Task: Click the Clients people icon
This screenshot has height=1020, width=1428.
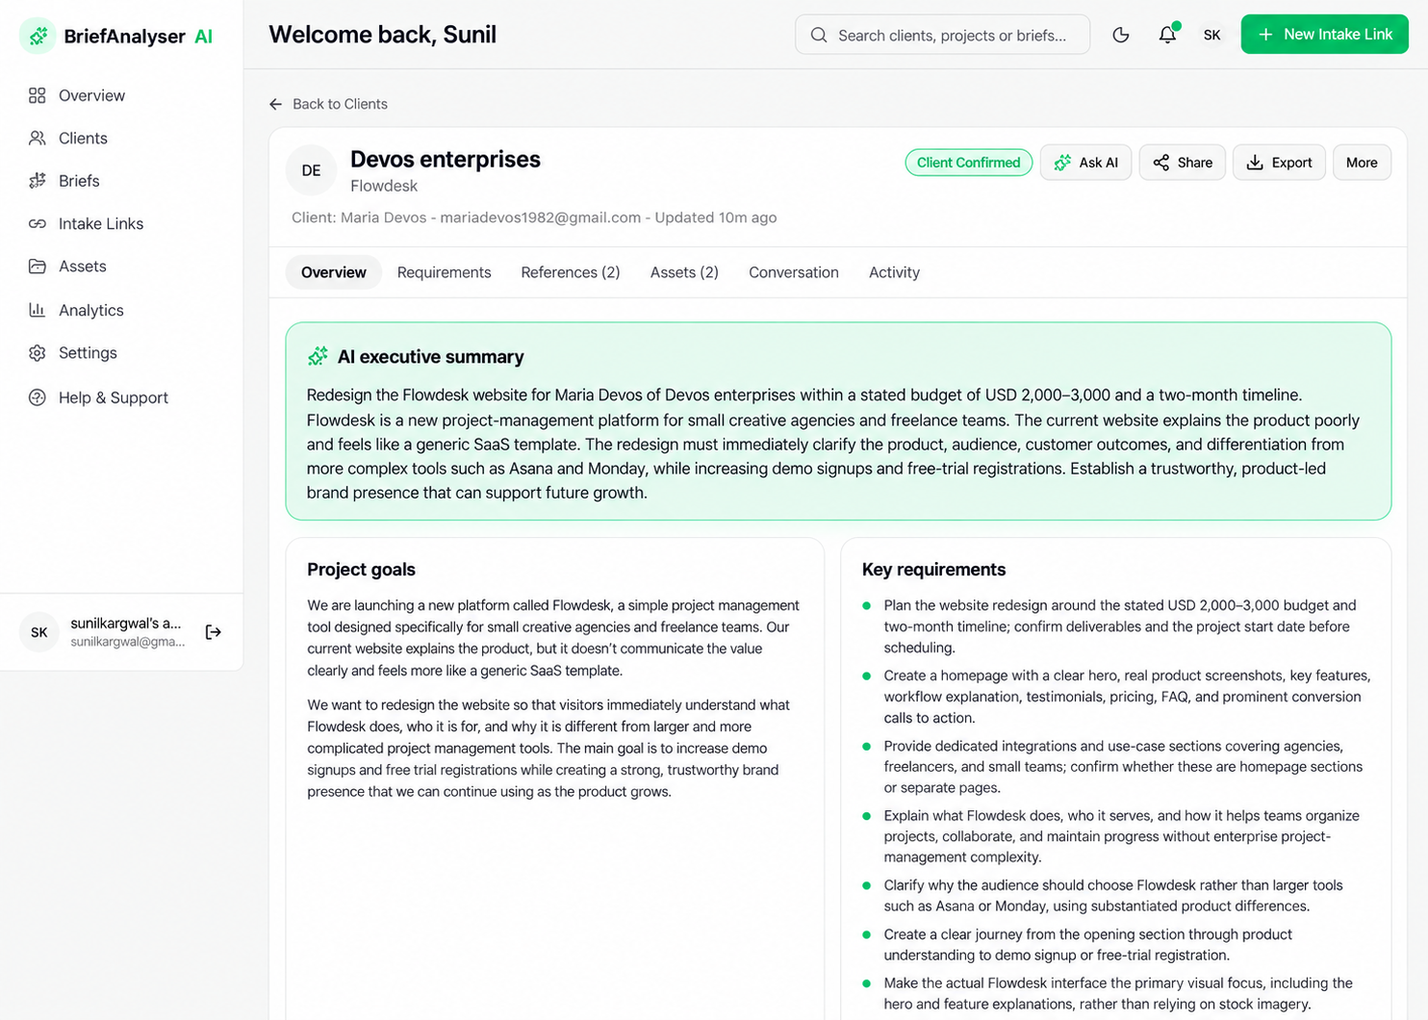Action: pos(38,138)
